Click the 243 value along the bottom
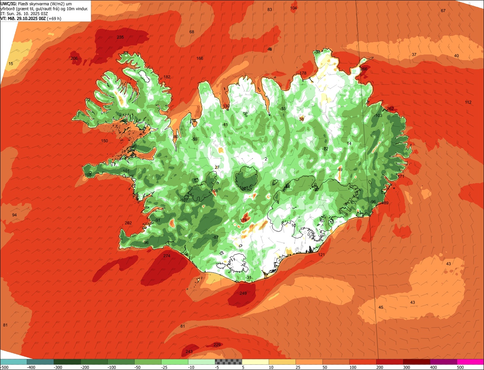Viewport: 484px width, 370px height. point(189,351)
